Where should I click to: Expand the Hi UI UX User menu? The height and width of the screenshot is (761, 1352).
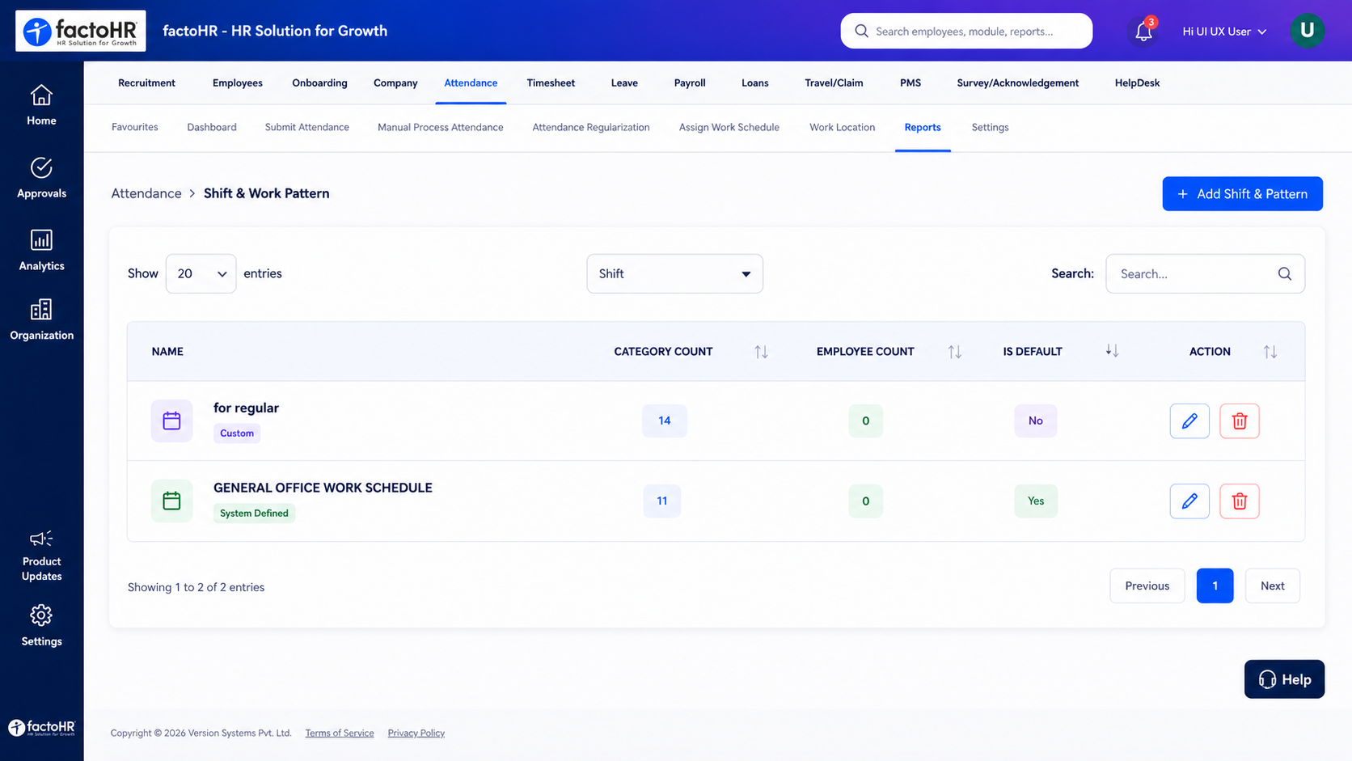1224,32
